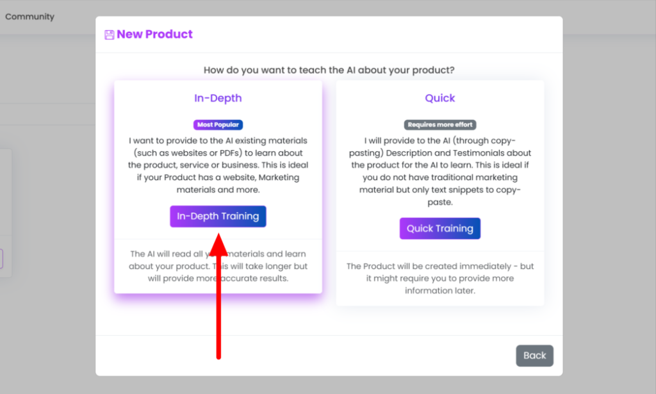Viewport: 656px width, 394px height.
Task: Click the purple outlined element at left edge
Action: [x=1, y=258]
